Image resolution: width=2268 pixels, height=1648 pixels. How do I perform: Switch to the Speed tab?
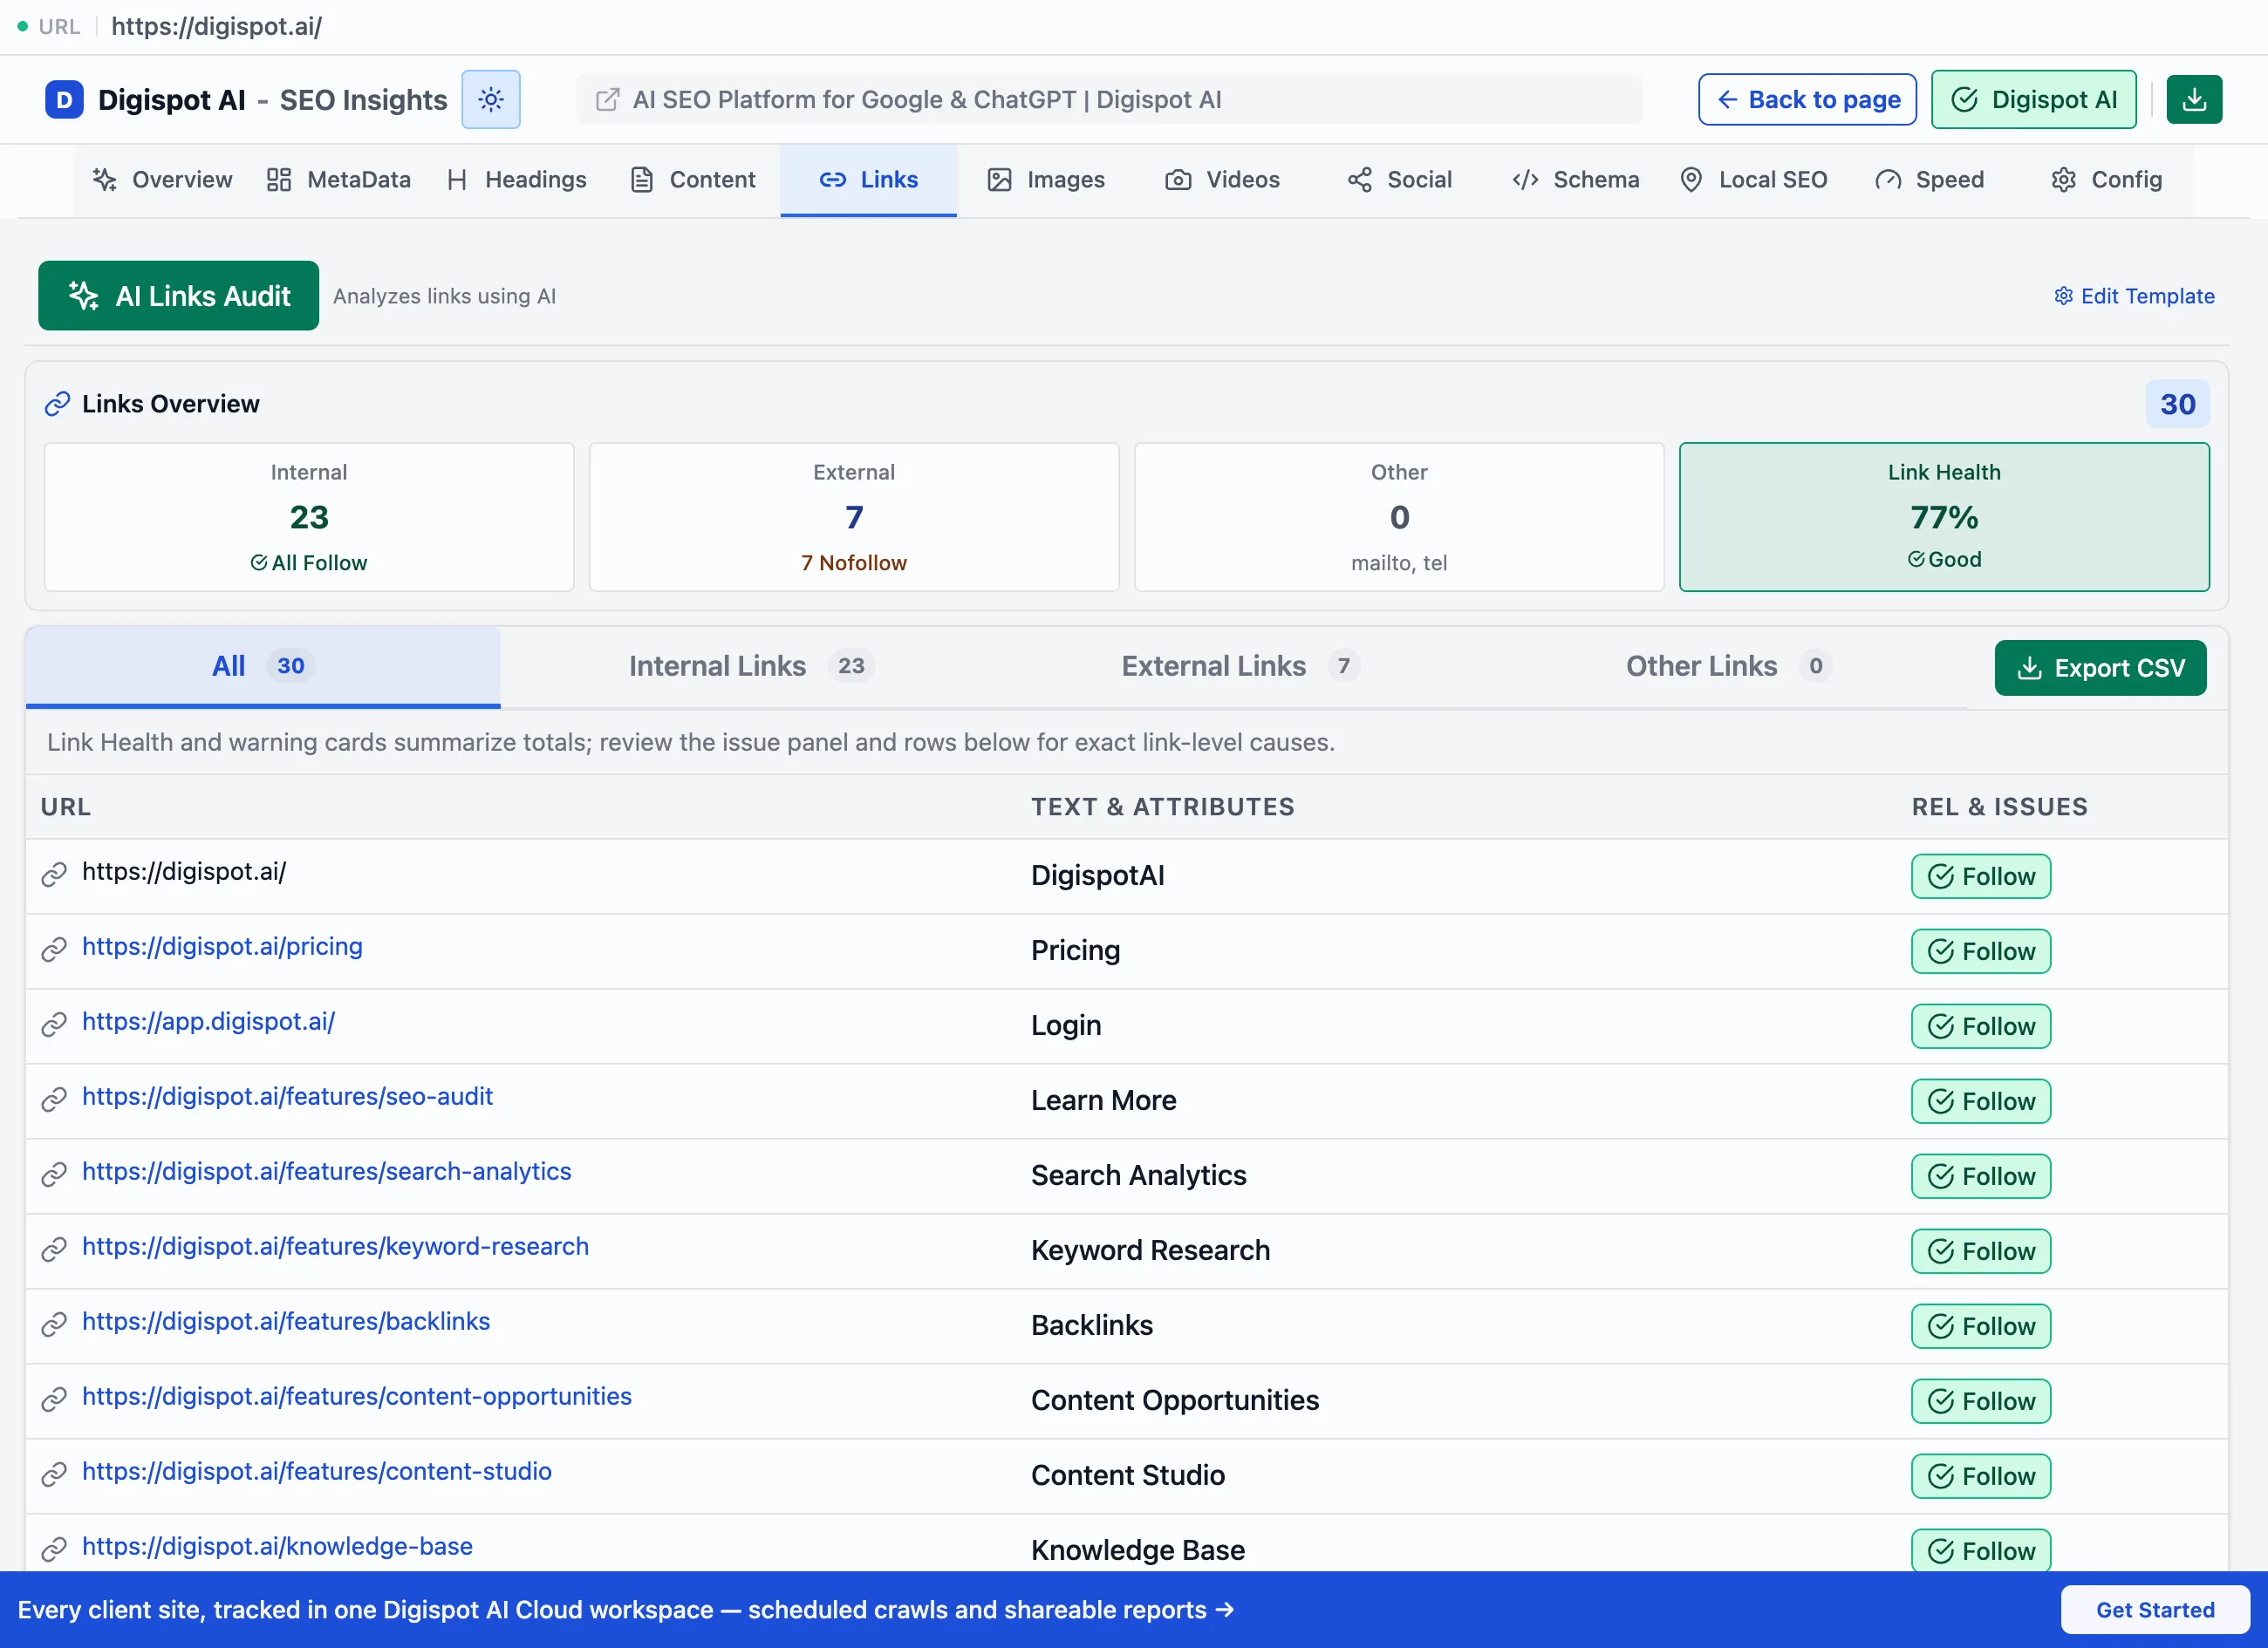pyautogui.click(x=1929, y=180)
